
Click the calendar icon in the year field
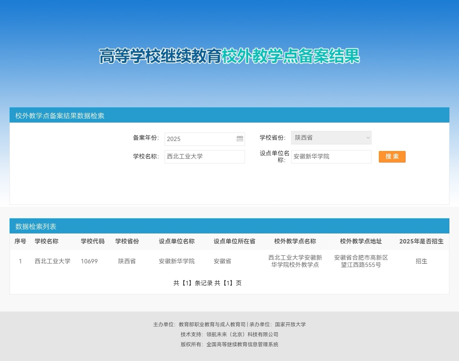(x=240, y=139)
